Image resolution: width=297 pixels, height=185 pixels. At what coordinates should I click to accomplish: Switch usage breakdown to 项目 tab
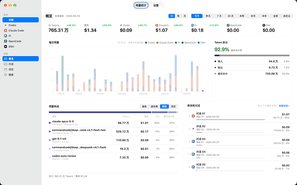pyautogui.click(x=173, y=106)
